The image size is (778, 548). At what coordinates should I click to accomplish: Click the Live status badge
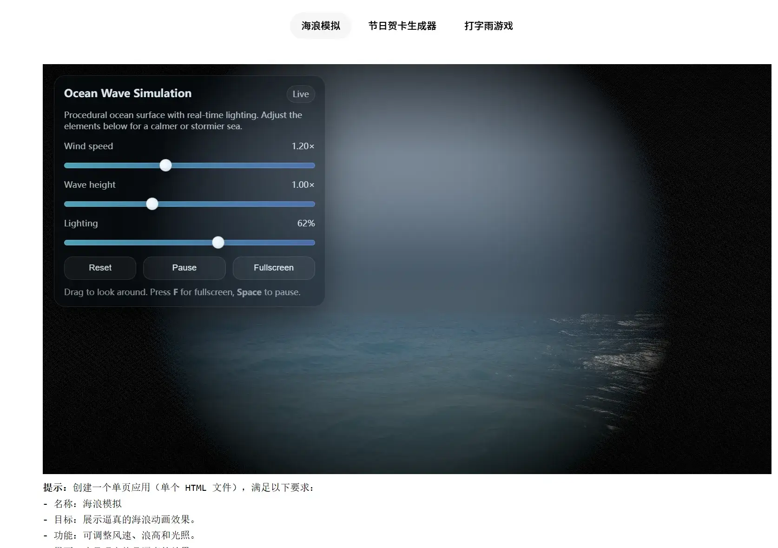click(x=300, y=94)
